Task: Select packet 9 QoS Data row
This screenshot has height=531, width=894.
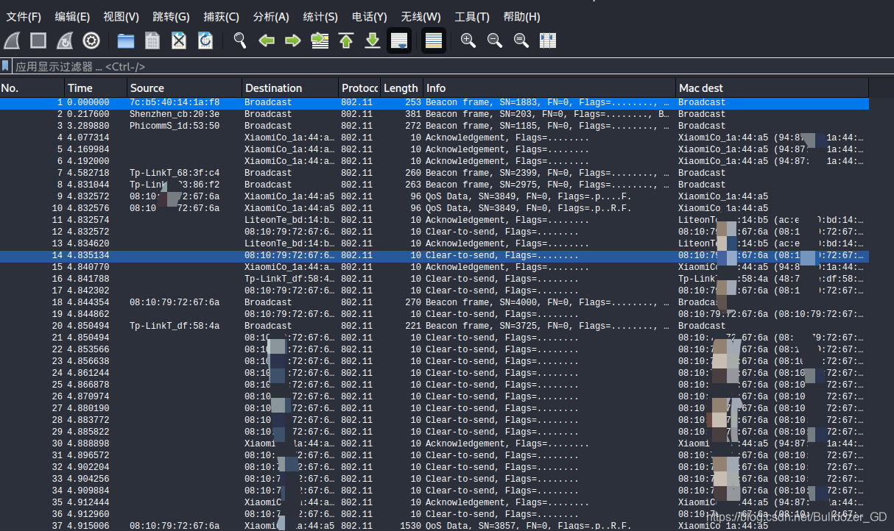Action: coord(434,196)
